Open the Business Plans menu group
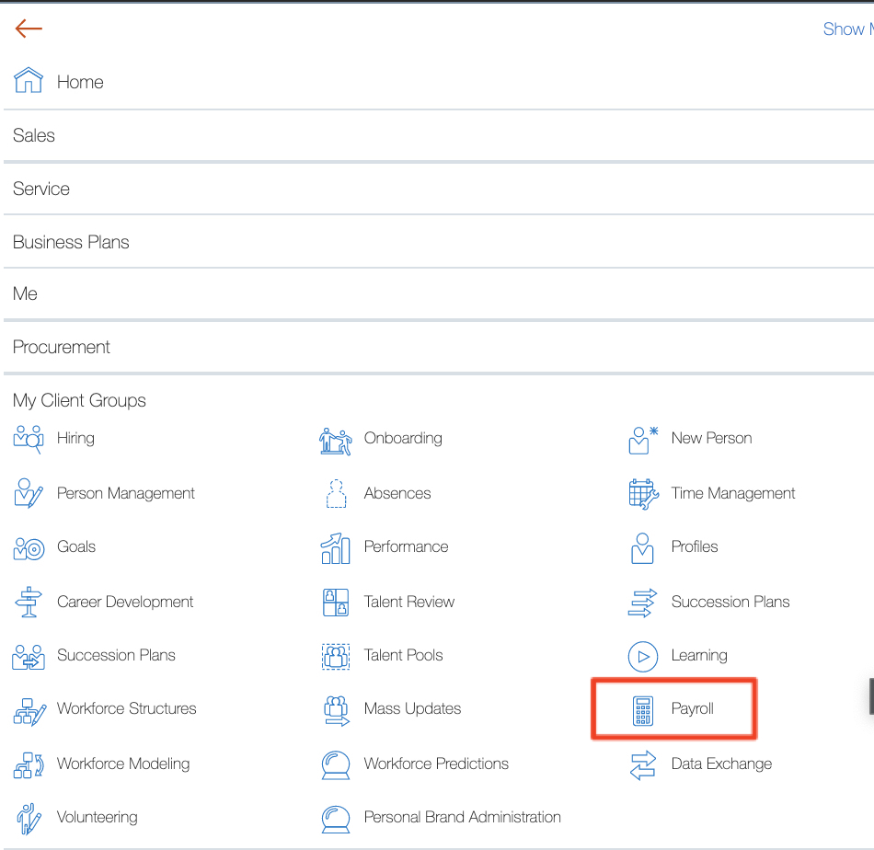Screen dimensions: 874x850 [x=71, y=242]
